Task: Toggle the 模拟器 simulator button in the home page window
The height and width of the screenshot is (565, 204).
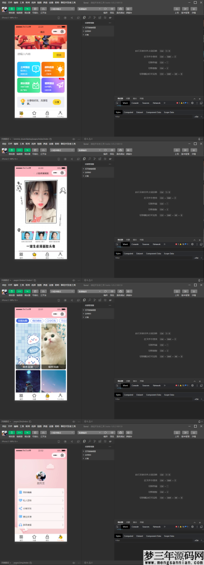Action: 12,8
